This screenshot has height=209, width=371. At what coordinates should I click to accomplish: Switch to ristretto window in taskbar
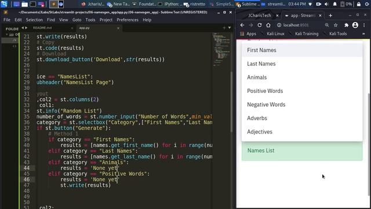coord(195,4)
